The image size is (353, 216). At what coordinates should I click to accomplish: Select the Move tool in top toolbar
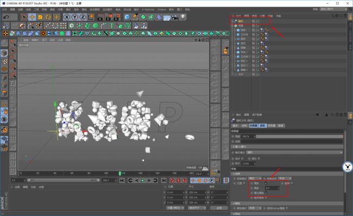point(32,17)
